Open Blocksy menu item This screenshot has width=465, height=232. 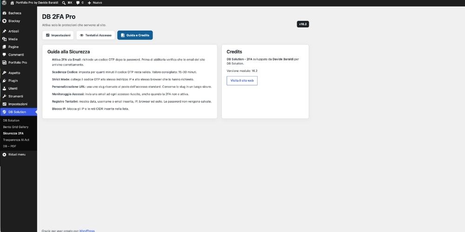pos(19,21)
